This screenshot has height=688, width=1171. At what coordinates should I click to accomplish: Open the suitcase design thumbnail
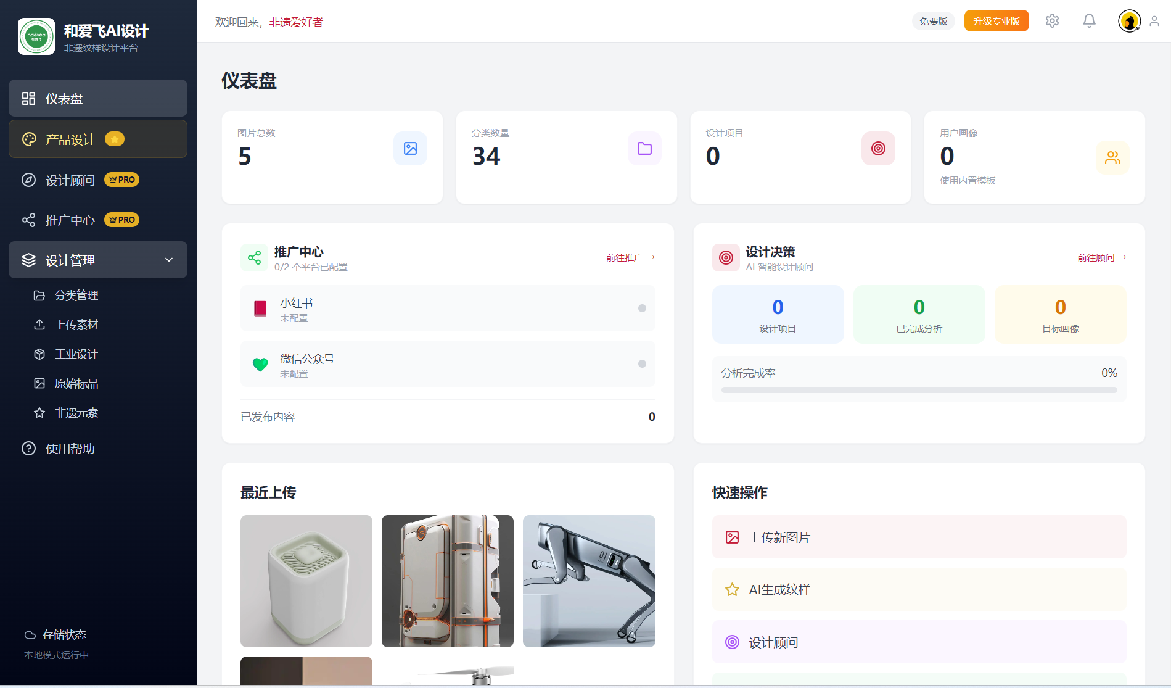coord(448,581)
